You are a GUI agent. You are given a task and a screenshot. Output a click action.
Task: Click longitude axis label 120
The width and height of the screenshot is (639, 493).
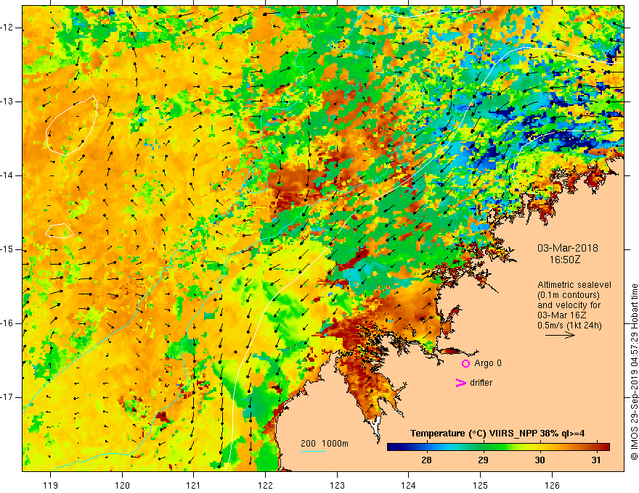coord(122,485)
